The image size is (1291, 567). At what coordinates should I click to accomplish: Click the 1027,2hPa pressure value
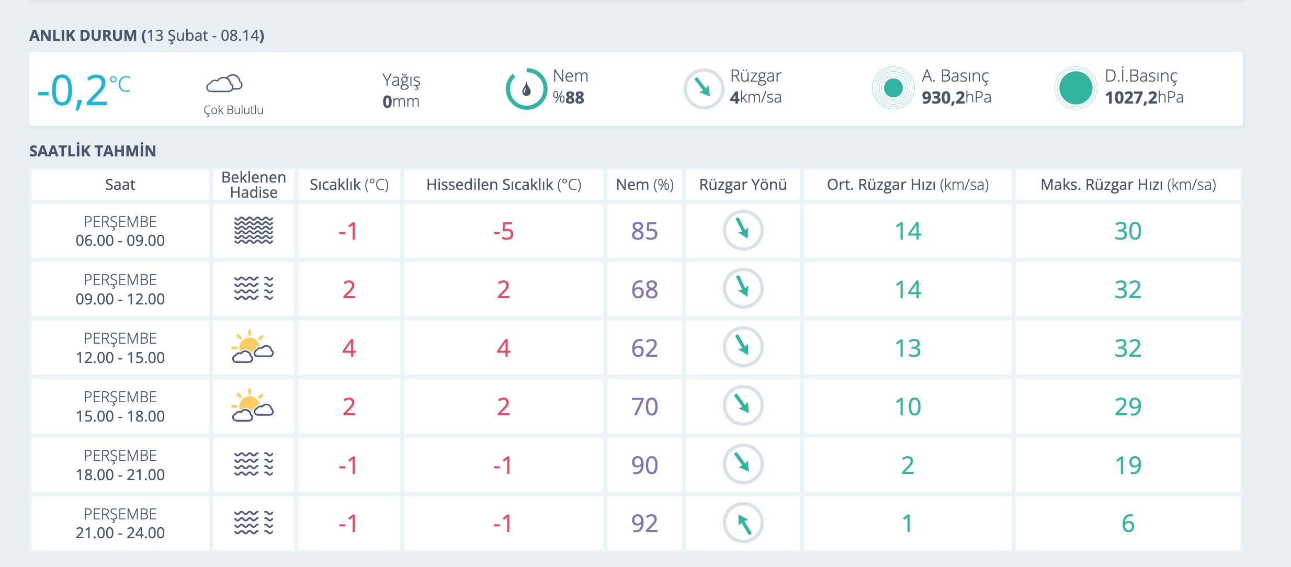pyautogui.click(x=1143, y=97)
